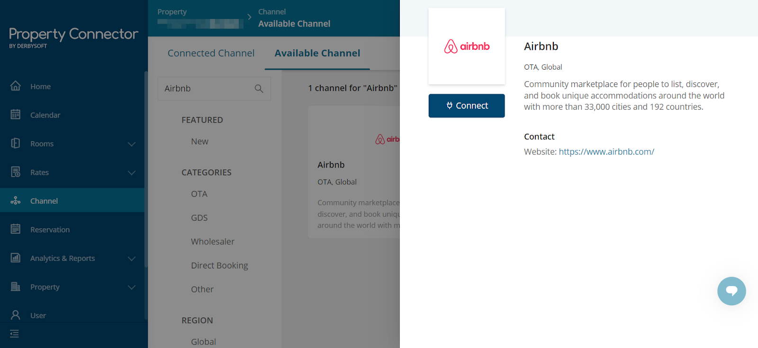Filter by OTA category
Viewport: 758px width, 348px height.
199,194
